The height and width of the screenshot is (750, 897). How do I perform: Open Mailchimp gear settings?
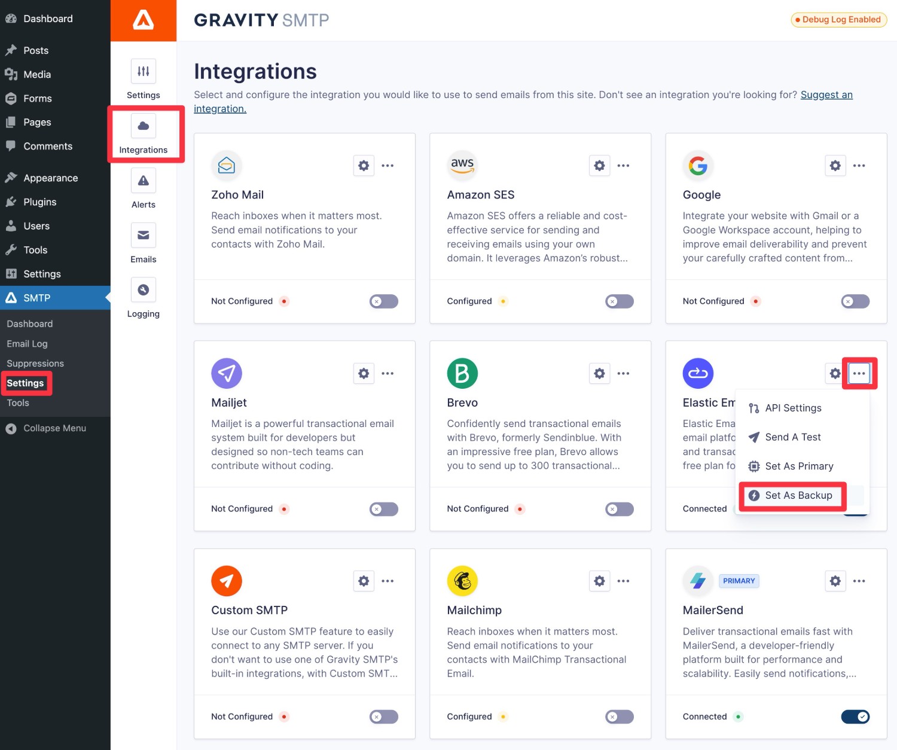coord(599,581)
